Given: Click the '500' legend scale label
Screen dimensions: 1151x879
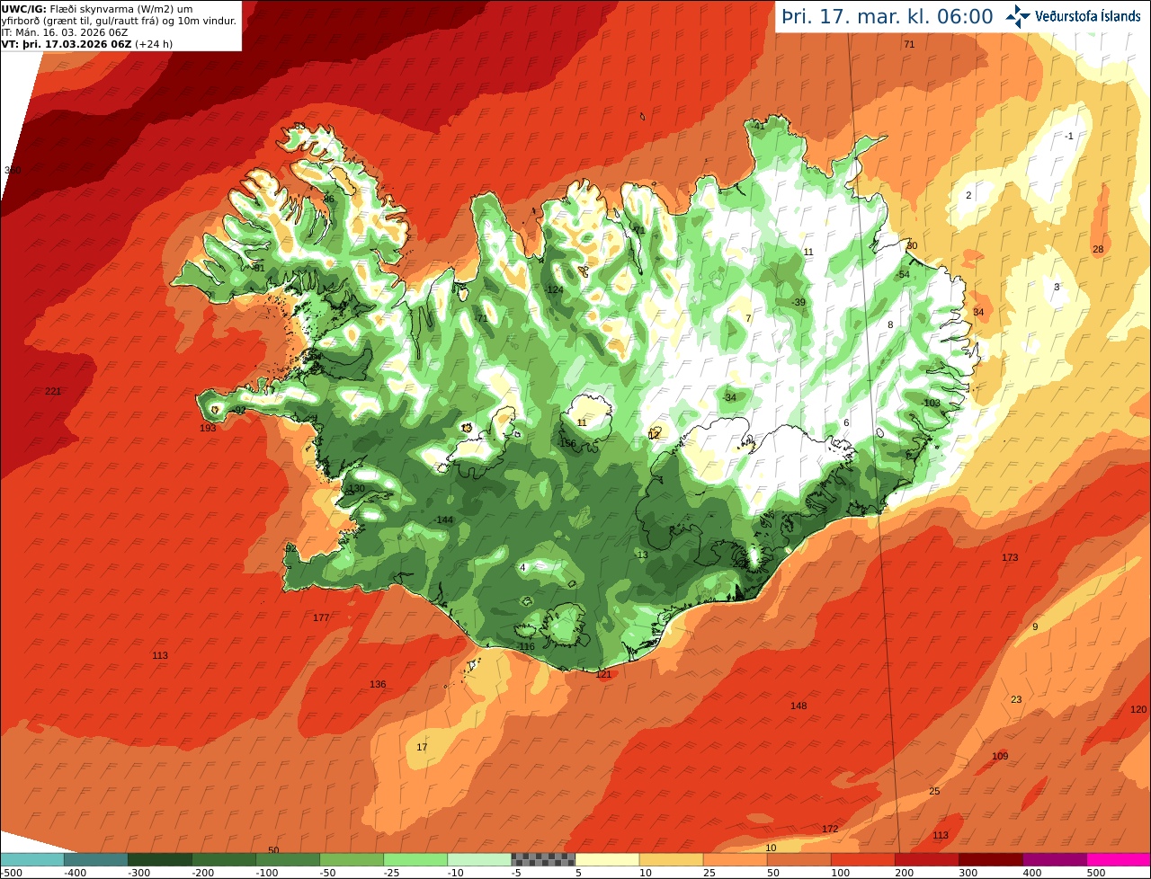Looking at the screenshot, I should pyautogui.click(x=1096, y=872).
